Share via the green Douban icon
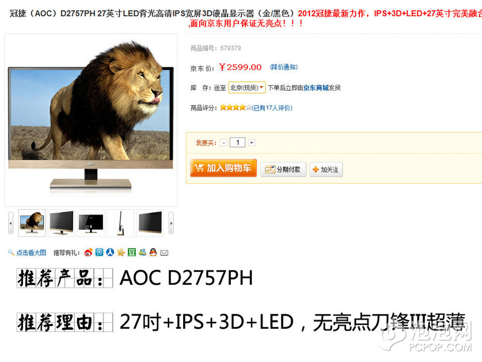Screen dimensions: 482x362 pos(132,252)
